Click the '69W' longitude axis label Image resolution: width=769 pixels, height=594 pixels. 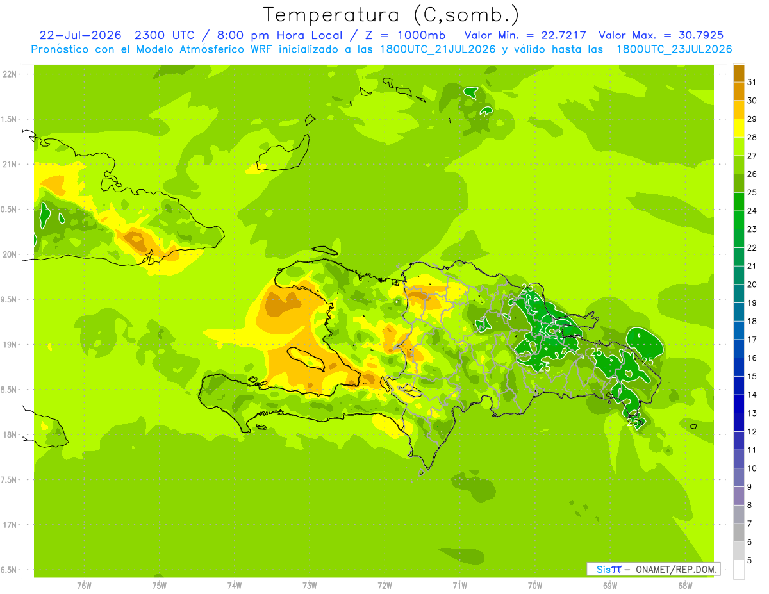tap(610, 586)
